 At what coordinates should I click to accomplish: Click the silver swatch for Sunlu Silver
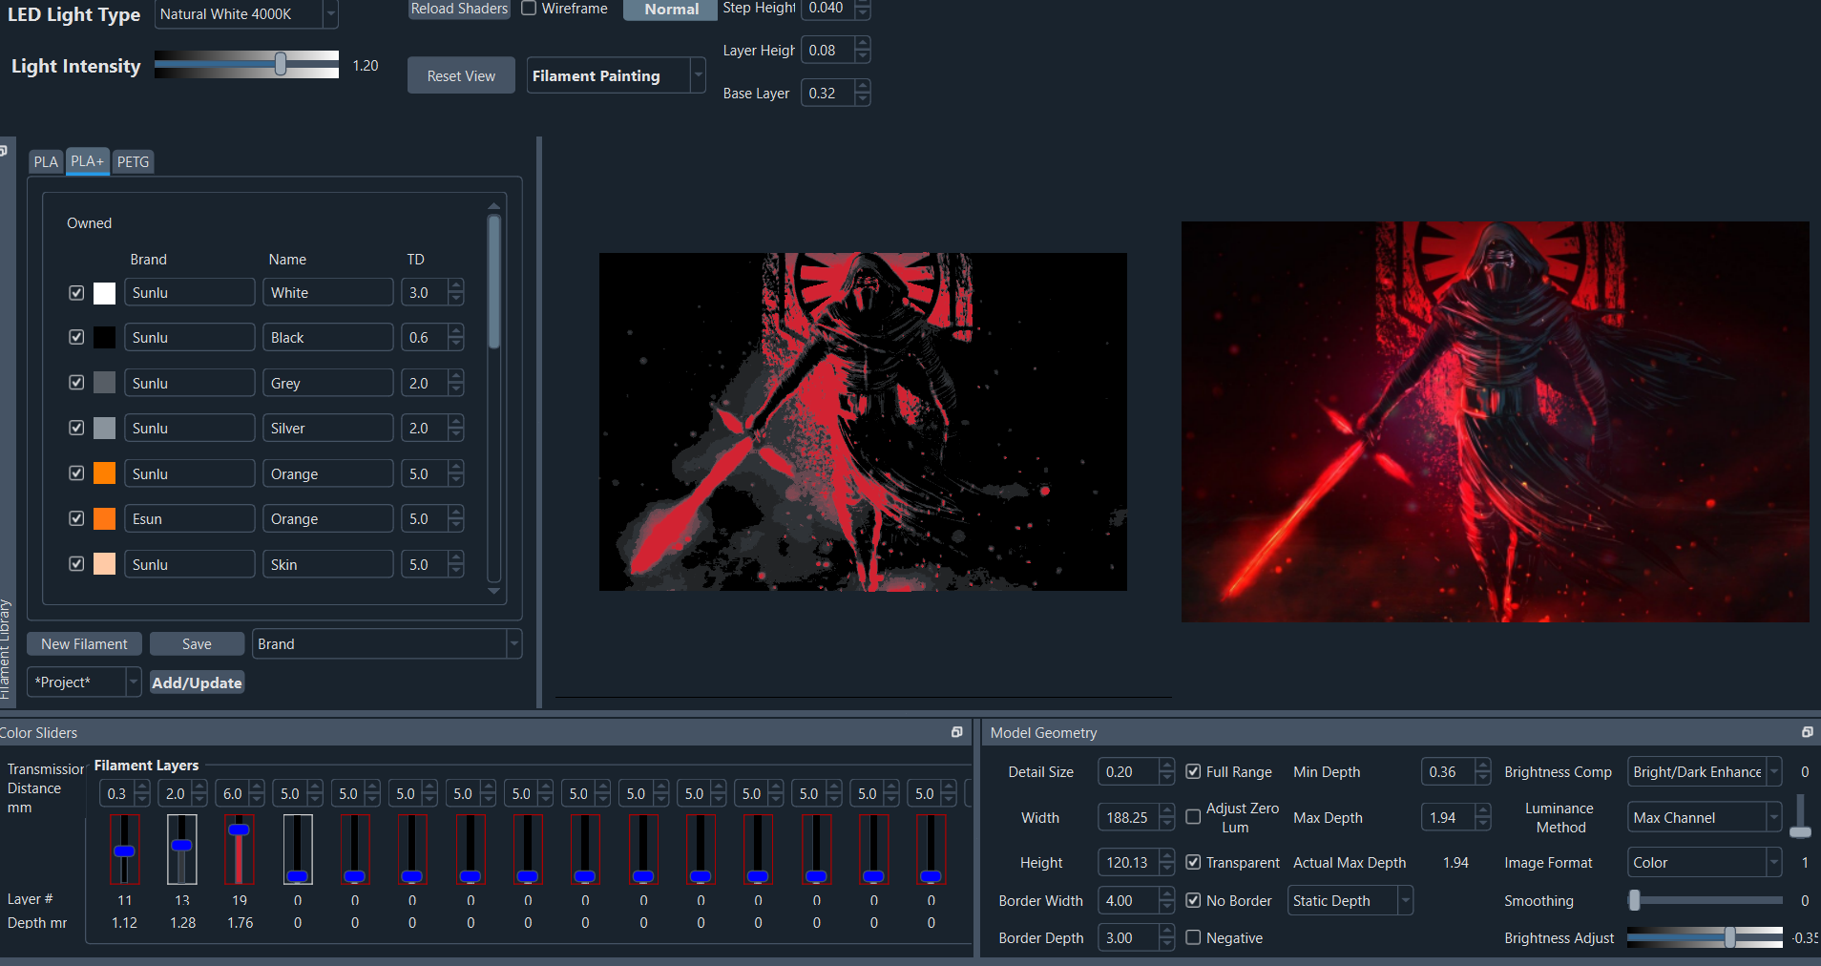tap(105, 429)
